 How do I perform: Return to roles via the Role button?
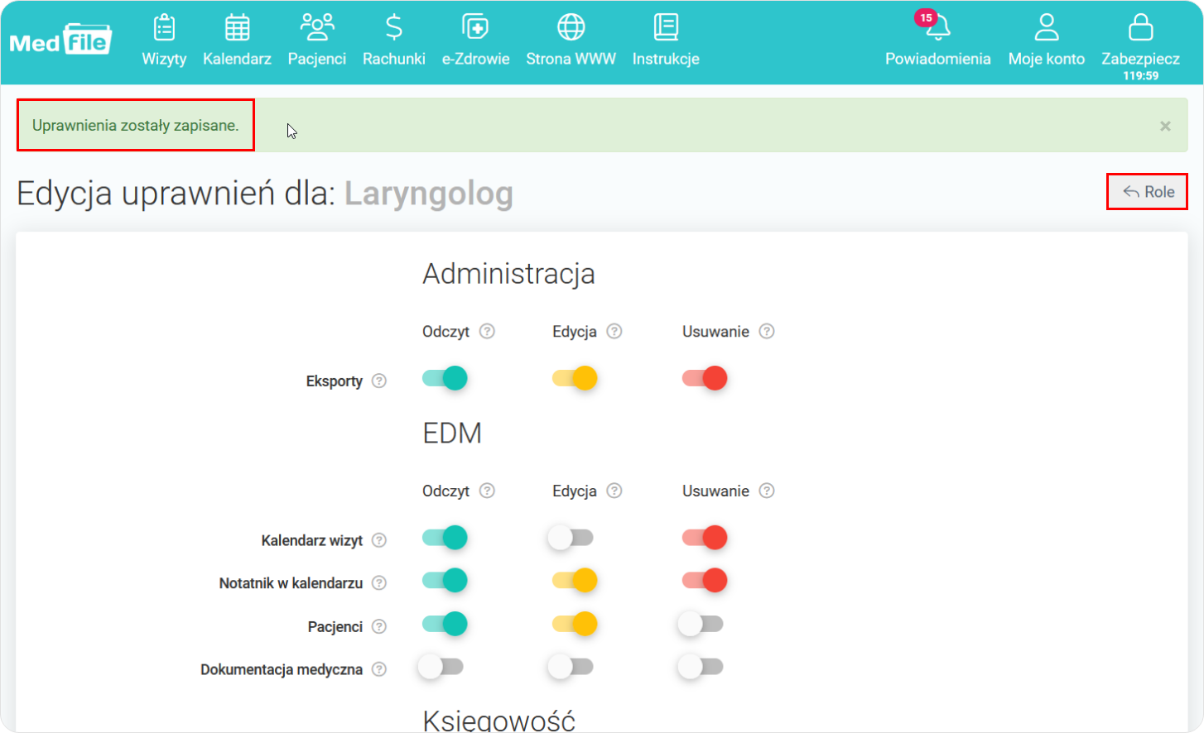pyautogui.click(x=1147, y=191)
